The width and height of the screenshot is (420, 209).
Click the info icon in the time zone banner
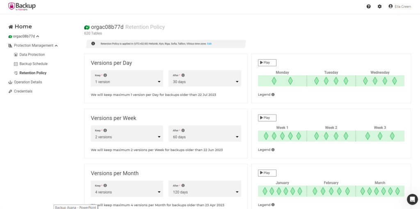(x=93, y=44)
